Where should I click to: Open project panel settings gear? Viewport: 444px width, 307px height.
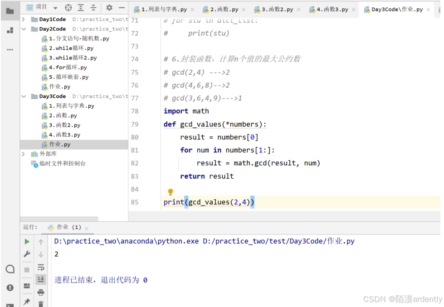109,8
